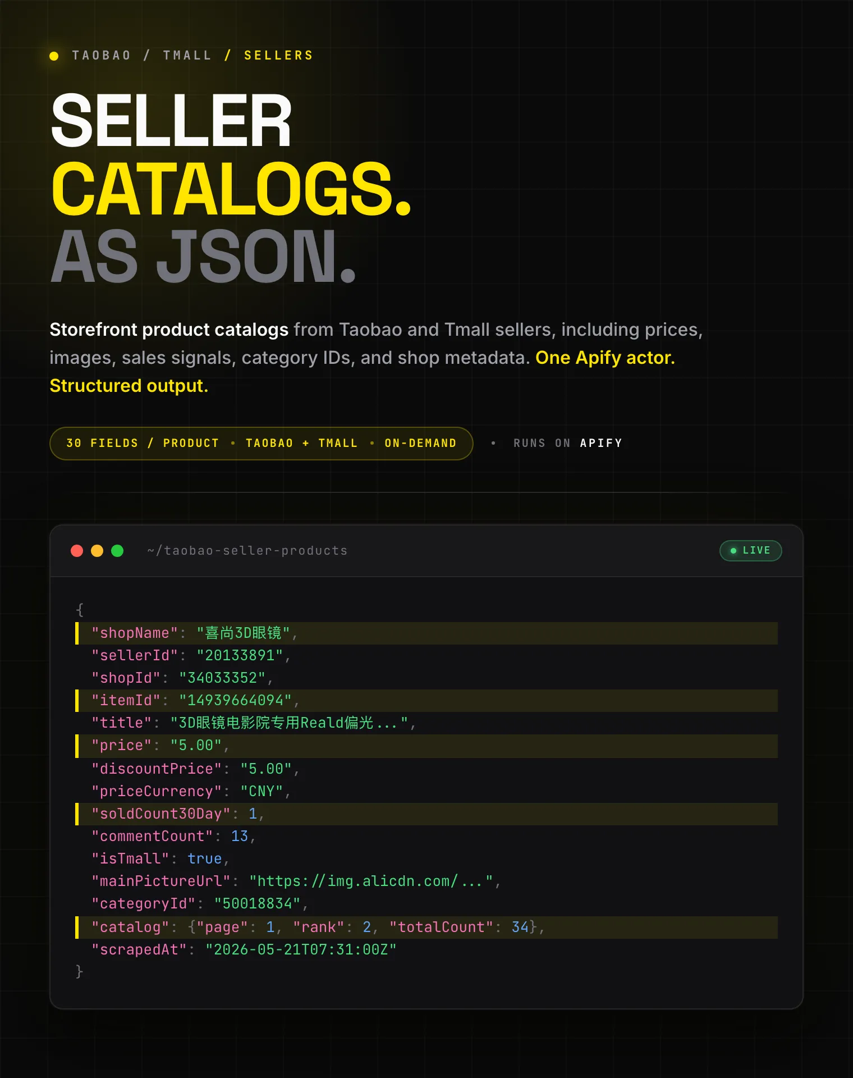Click the closing curly brace on the last line
853x1078 pixels.
80,971
